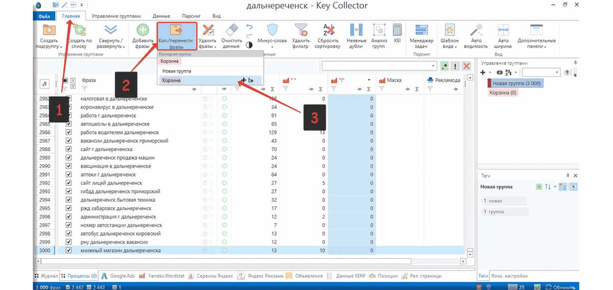
Task: Click Очистить данные eraser icon
Action: tap(232, 30)
